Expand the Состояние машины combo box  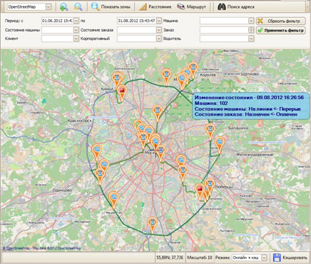76,30
